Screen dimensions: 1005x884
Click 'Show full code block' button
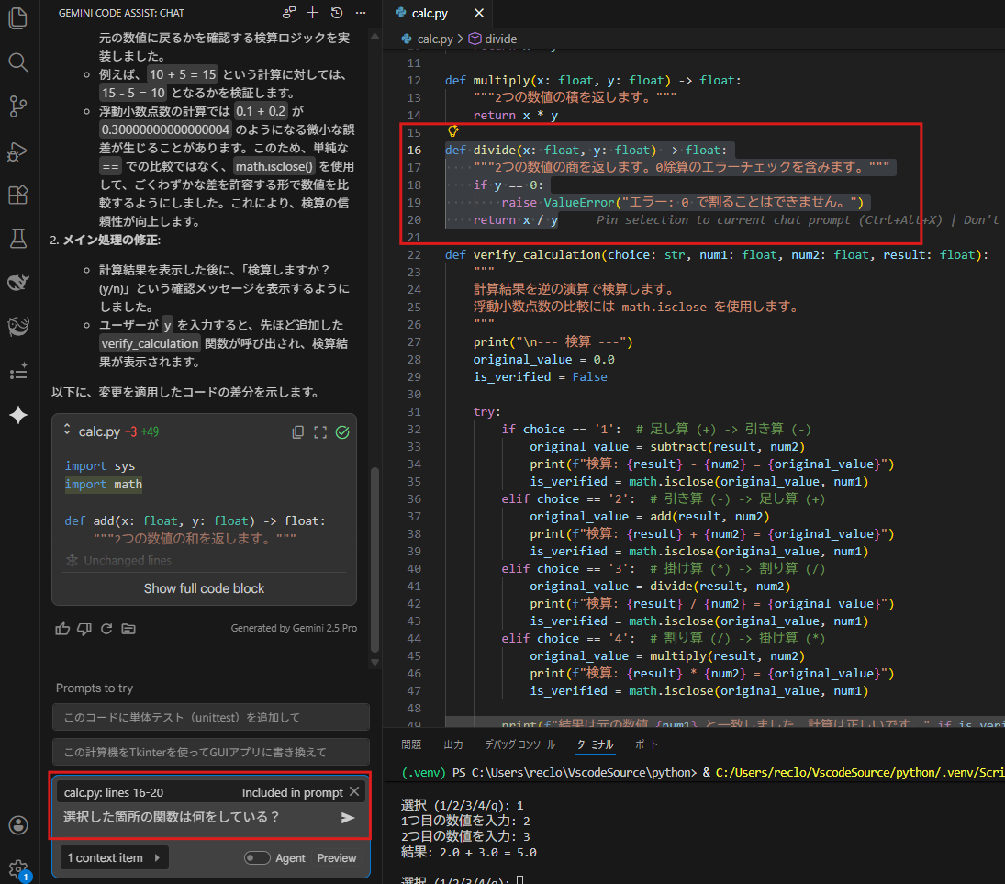pos(204,588)
